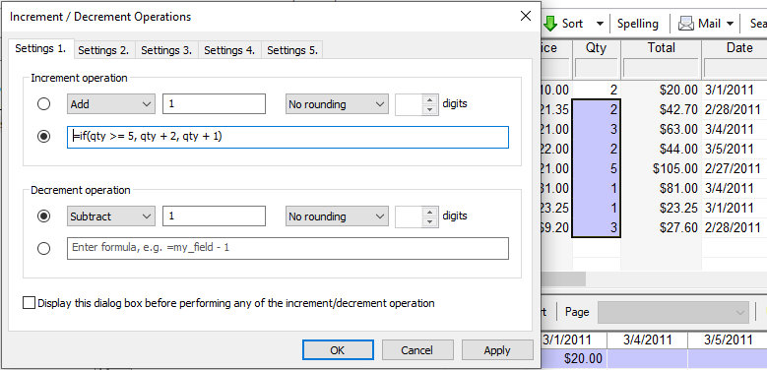Click the Spelling toolbar button
Viewport: 767px width, 370px height.
coord(637,24)
